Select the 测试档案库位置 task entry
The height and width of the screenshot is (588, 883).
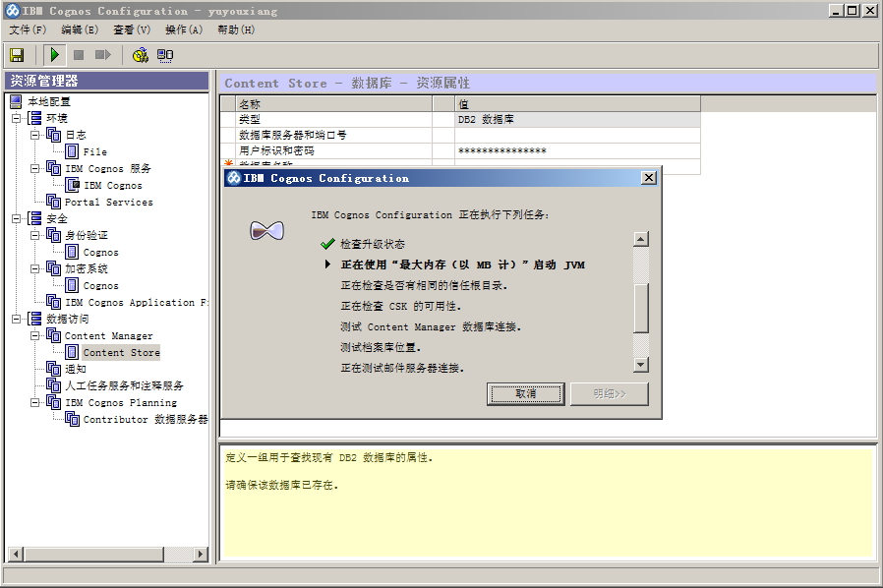coord(381,347)
